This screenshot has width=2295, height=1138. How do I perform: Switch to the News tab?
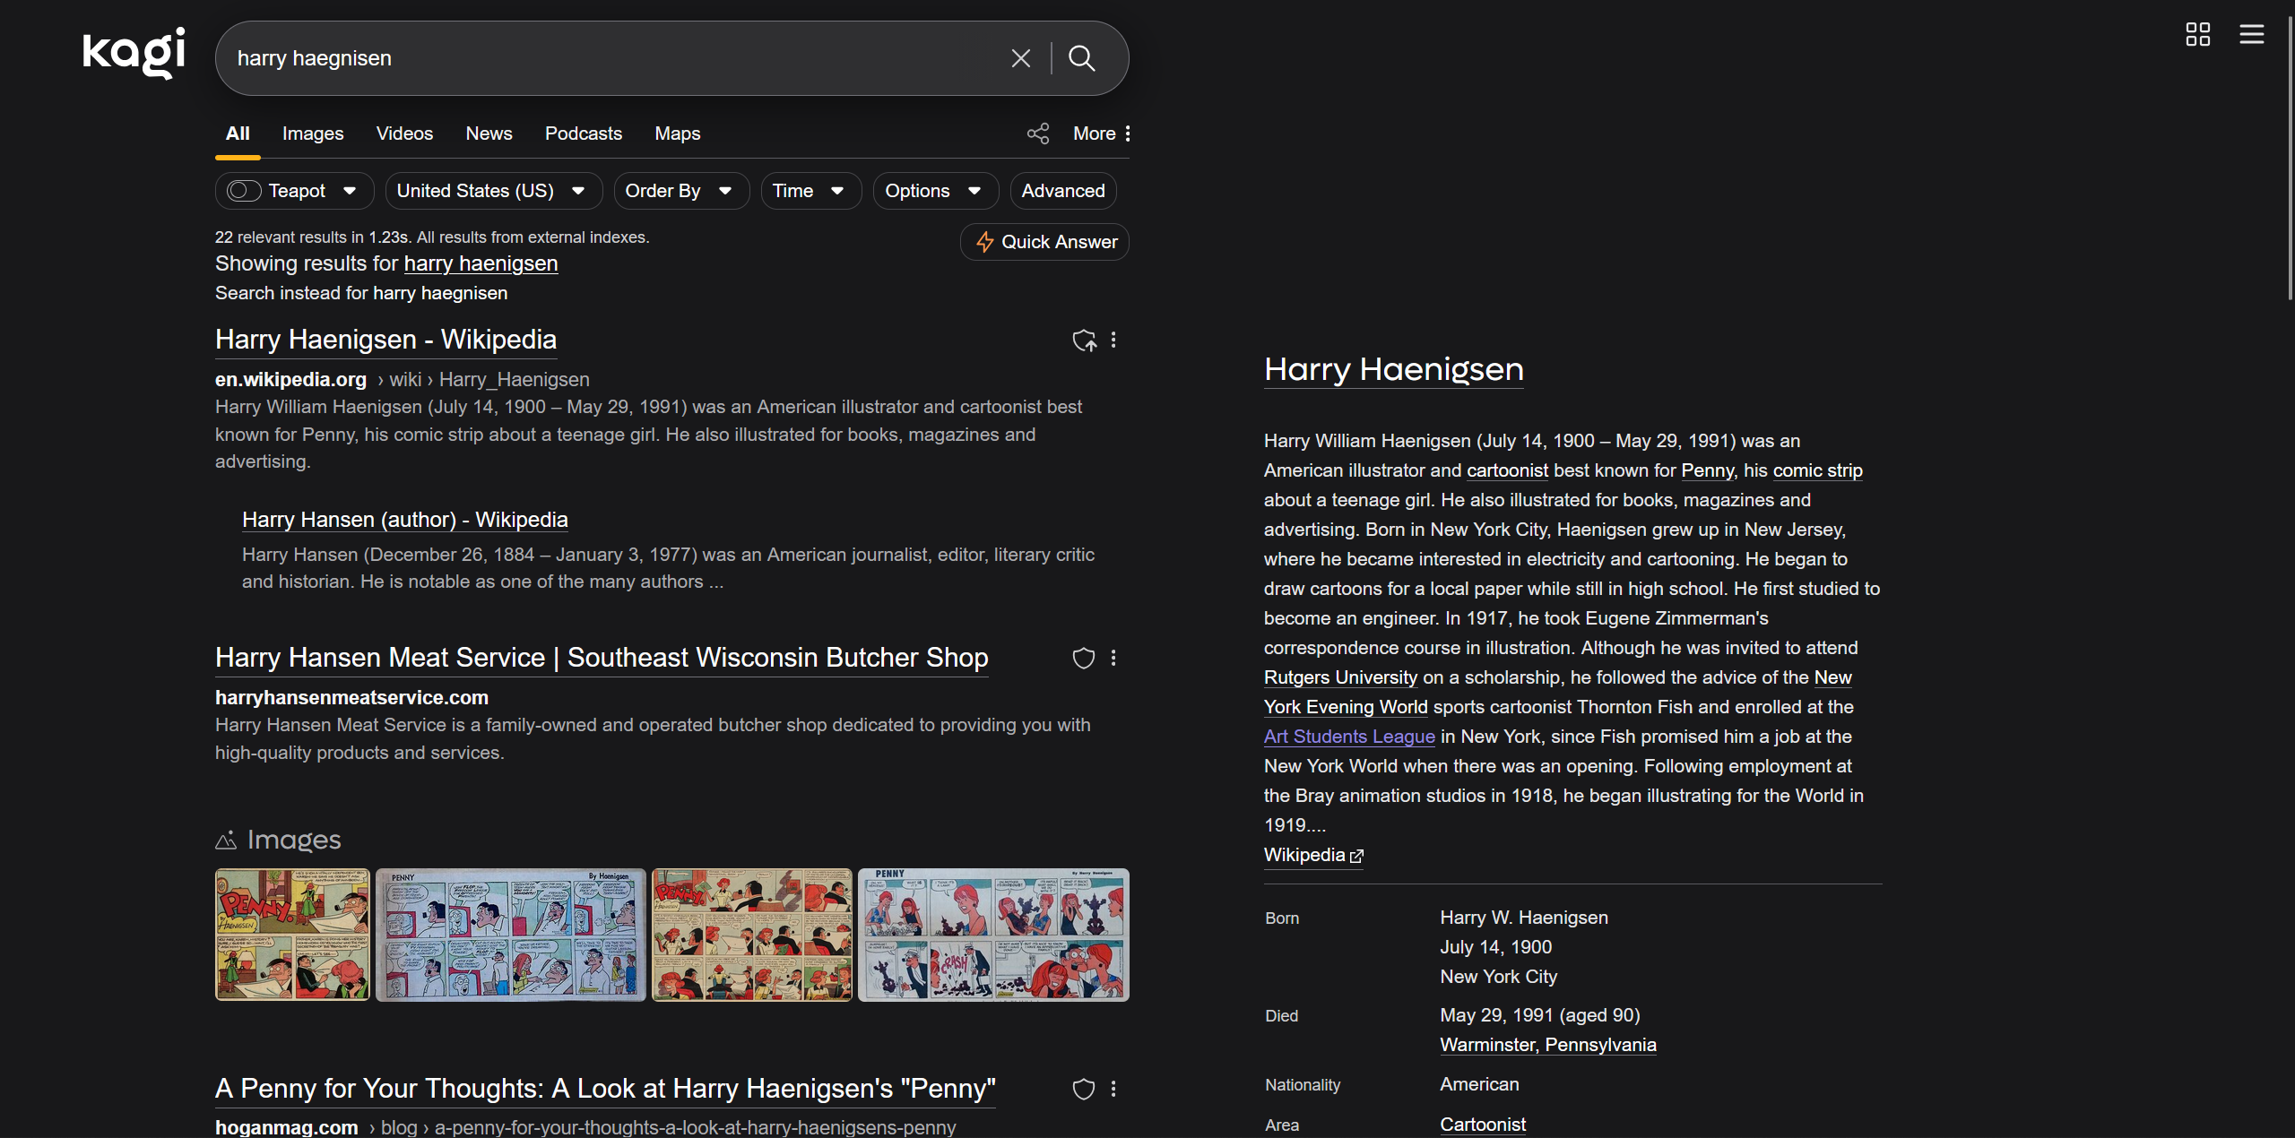[x=489, y=134]
